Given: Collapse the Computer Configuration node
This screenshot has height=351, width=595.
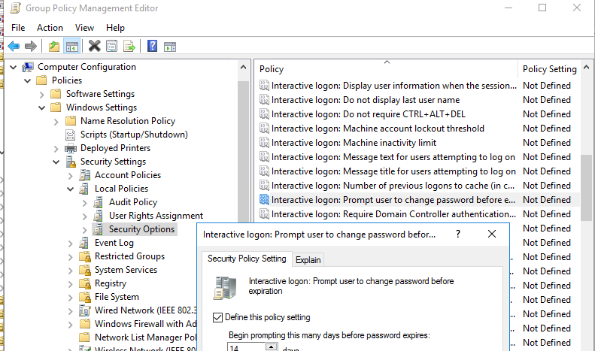Looking at the screenshot, I should [x=14, y=68].
